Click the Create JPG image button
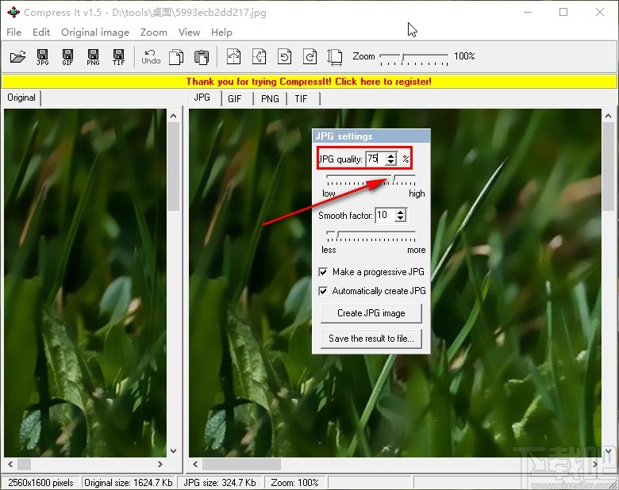The width and height of the screenshot is (619, 490). [371, 313]
